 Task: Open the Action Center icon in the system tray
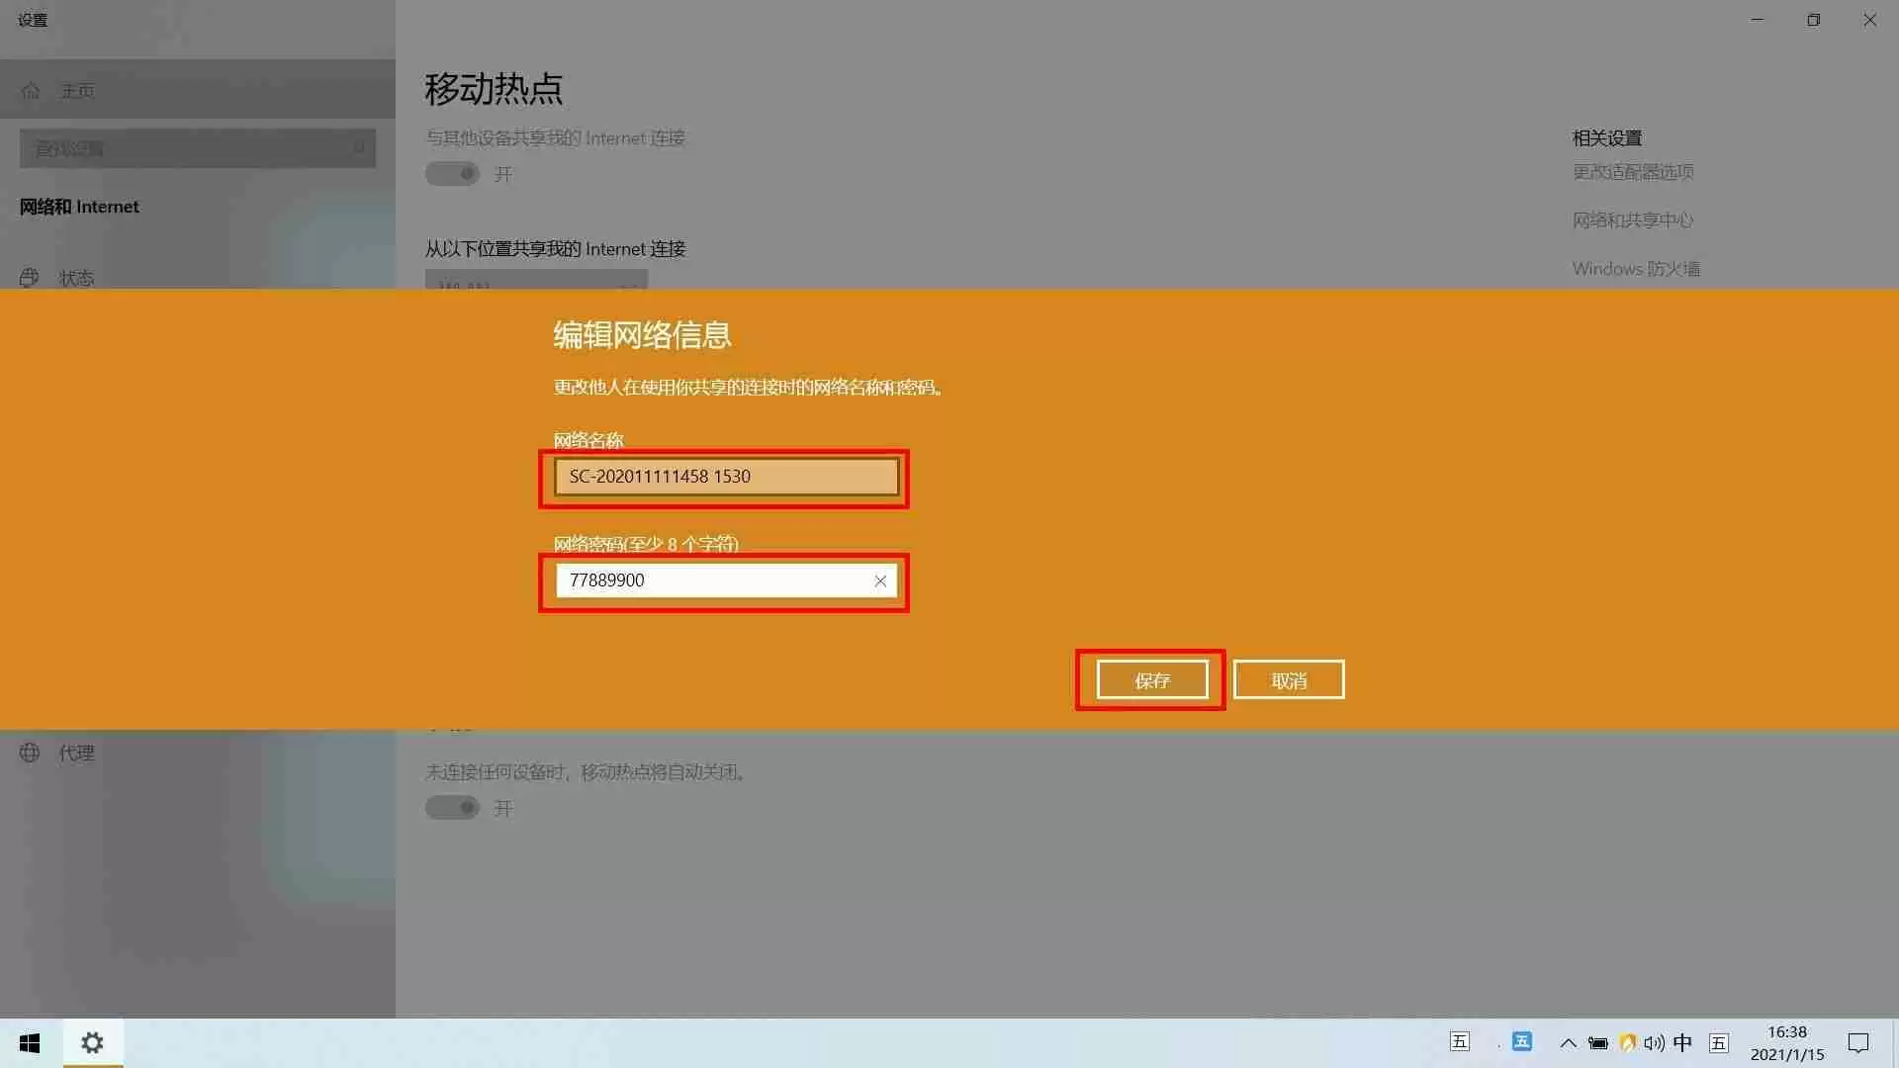pos(1859,1042)
